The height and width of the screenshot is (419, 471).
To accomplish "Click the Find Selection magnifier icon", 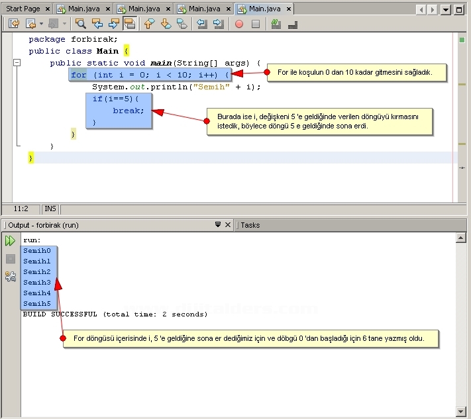I will (81, 23).
